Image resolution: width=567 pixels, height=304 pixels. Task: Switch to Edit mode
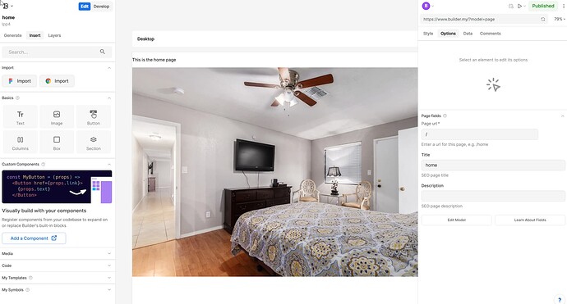pos(85,6)
